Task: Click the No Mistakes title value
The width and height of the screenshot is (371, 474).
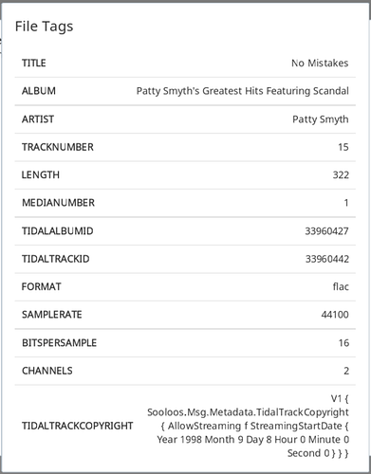Action: tap(320, 63)
